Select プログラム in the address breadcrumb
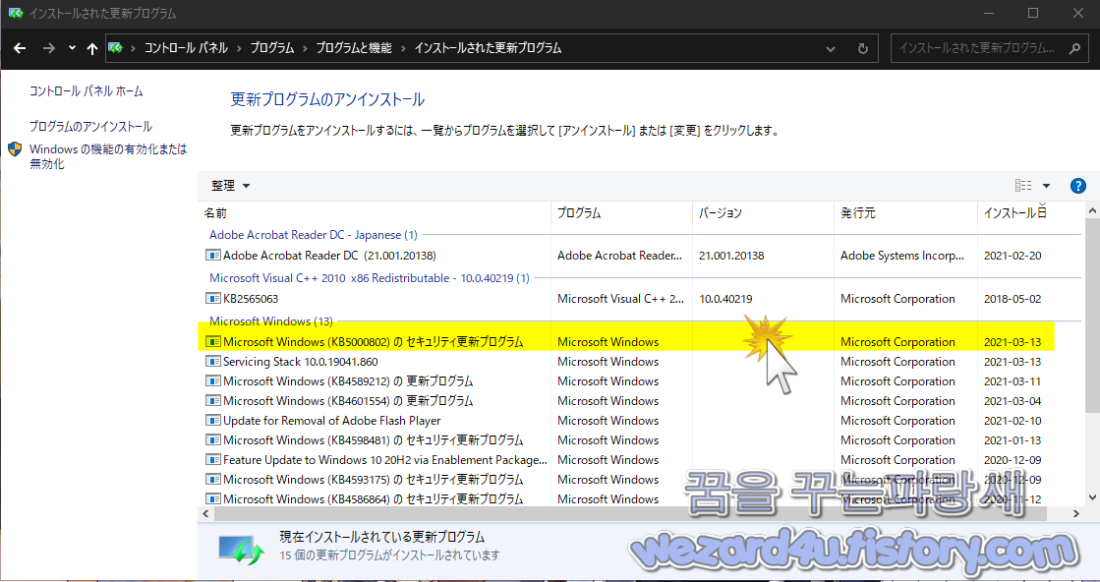 click(x=272, y=48)
